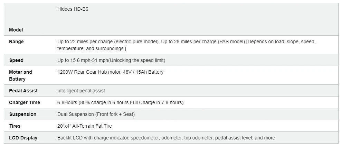Click the Pedal Assist row label

point(23,91)
